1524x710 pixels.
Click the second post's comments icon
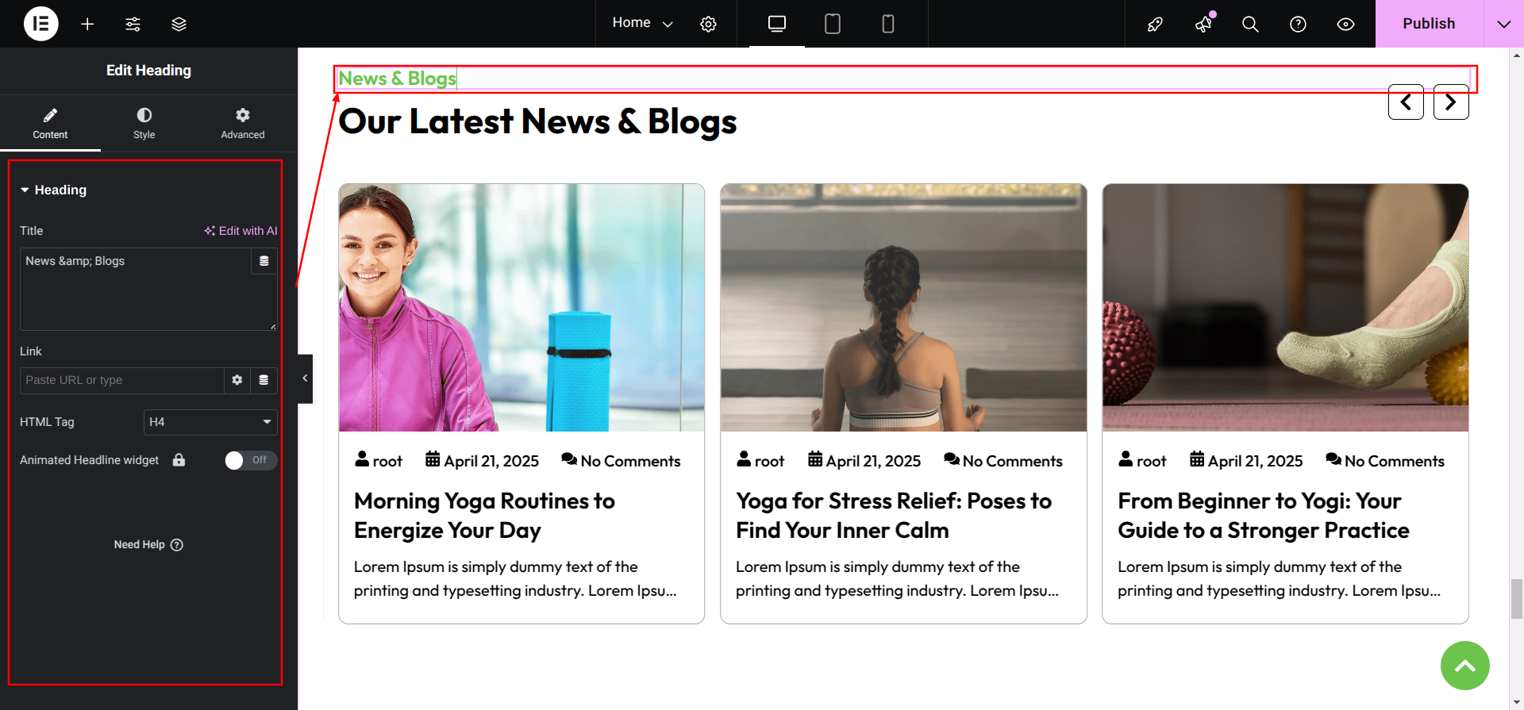pyautogui.click(x=952, y=459)
